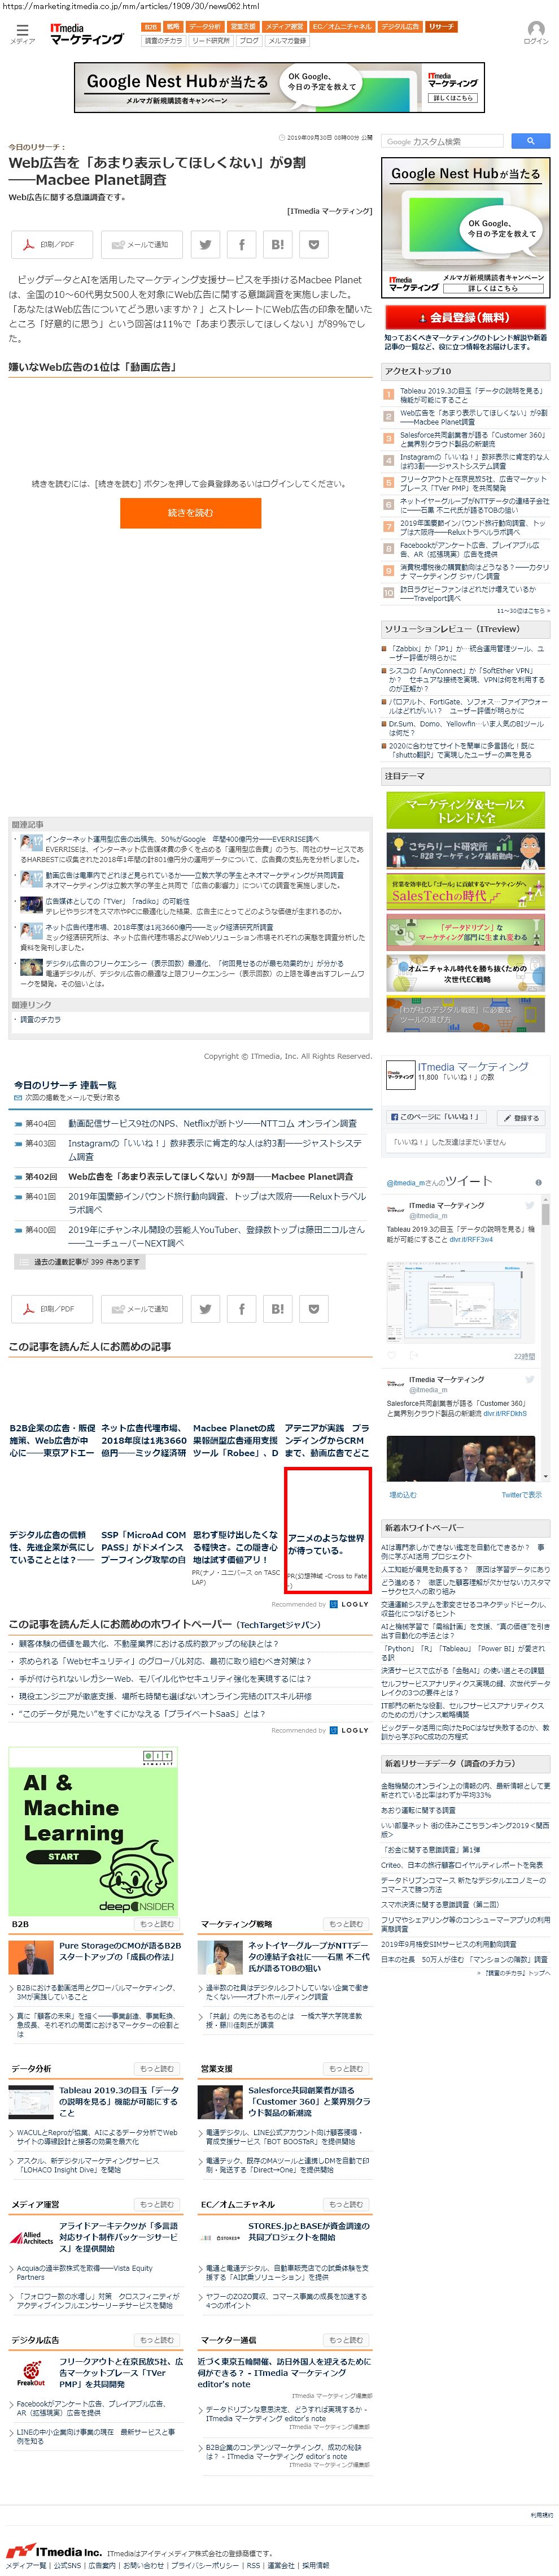Click related article インターネット運用型広告の出稿先
Screen dimensions: 559x2576
point(182,838)
